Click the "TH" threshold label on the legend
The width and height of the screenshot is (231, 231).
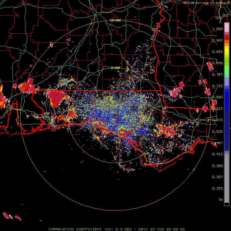click(x=220, y=200)
